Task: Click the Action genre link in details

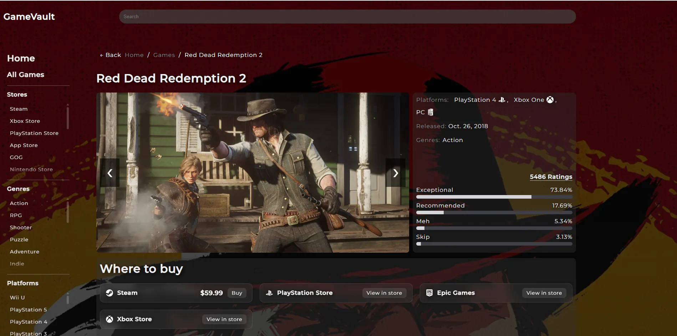Action: click(453, 140)
